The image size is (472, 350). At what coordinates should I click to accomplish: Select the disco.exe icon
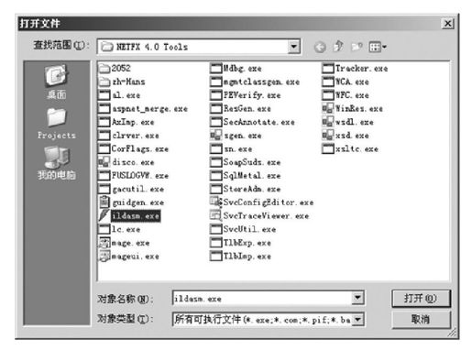tap(104, 162)
